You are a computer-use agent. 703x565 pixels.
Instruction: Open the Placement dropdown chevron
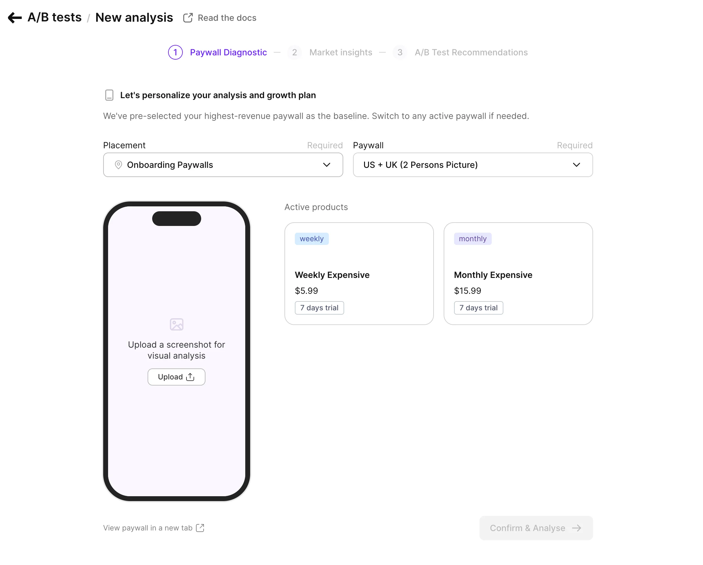click(326, 165)
